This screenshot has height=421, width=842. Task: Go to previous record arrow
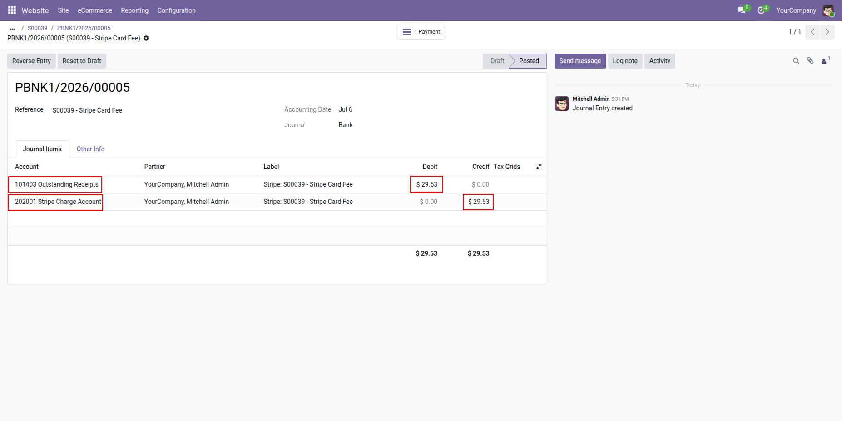coord(812,32)
